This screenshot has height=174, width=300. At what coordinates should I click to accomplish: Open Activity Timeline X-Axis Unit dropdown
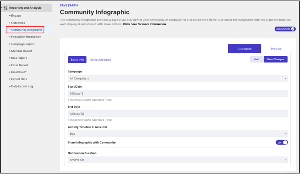click(x=177, y=133)
